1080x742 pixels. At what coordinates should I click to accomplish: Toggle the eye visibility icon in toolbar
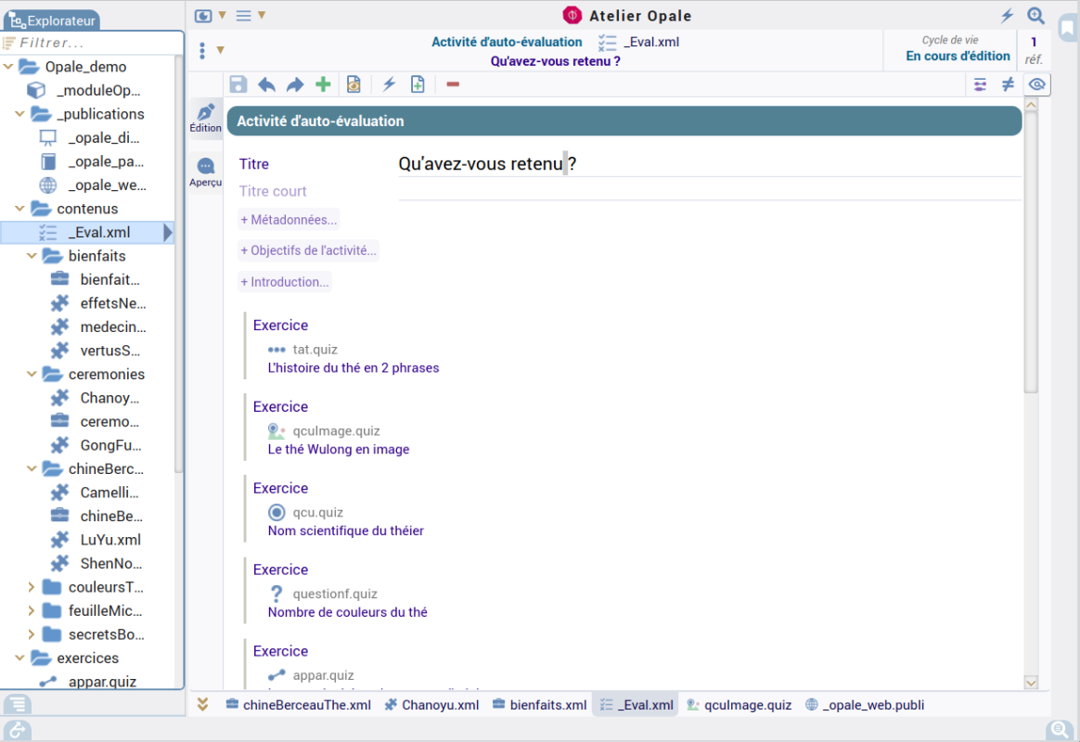click(1037, 84)
